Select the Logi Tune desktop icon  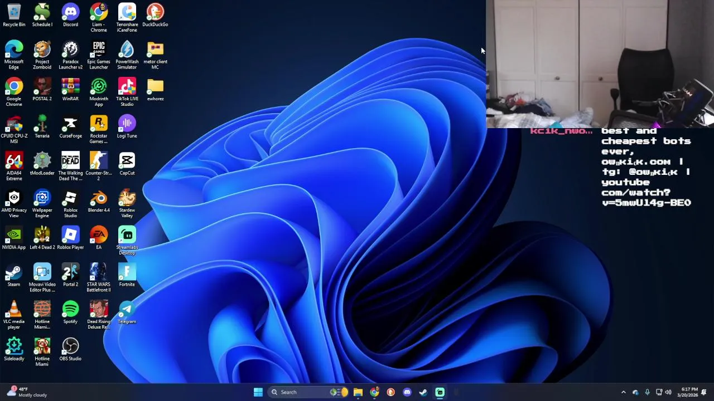(127, 127)
